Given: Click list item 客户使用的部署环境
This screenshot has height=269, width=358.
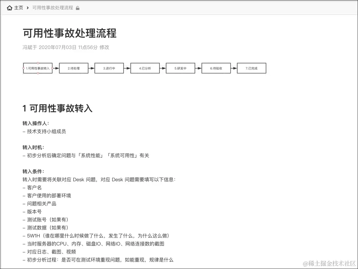Looking at the screenshot, I should [47, 195].
